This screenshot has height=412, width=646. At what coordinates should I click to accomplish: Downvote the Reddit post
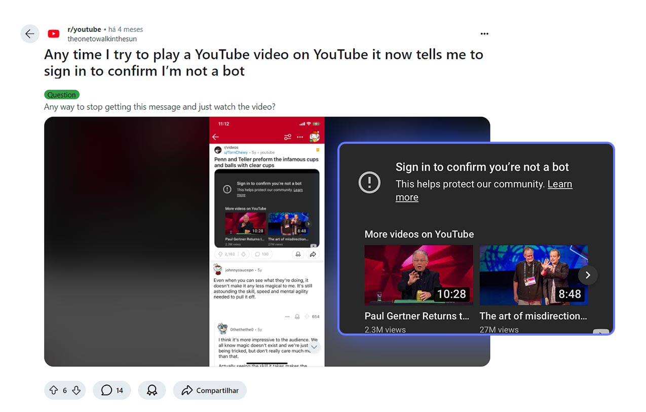click(76, 390)
